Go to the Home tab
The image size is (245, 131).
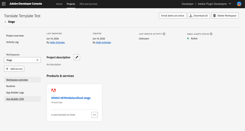click(59, 4)
